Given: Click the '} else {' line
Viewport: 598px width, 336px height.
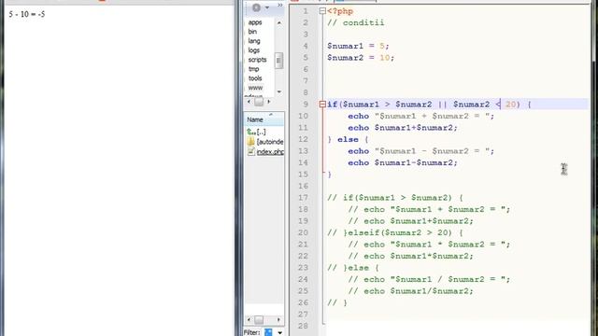Looking at the screenshot, I should pyautogui.click(x=348, y=139).
